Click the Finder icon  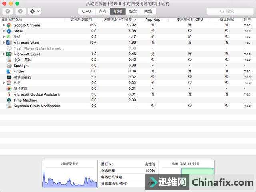pyautogui.click(x=9, y=71)
